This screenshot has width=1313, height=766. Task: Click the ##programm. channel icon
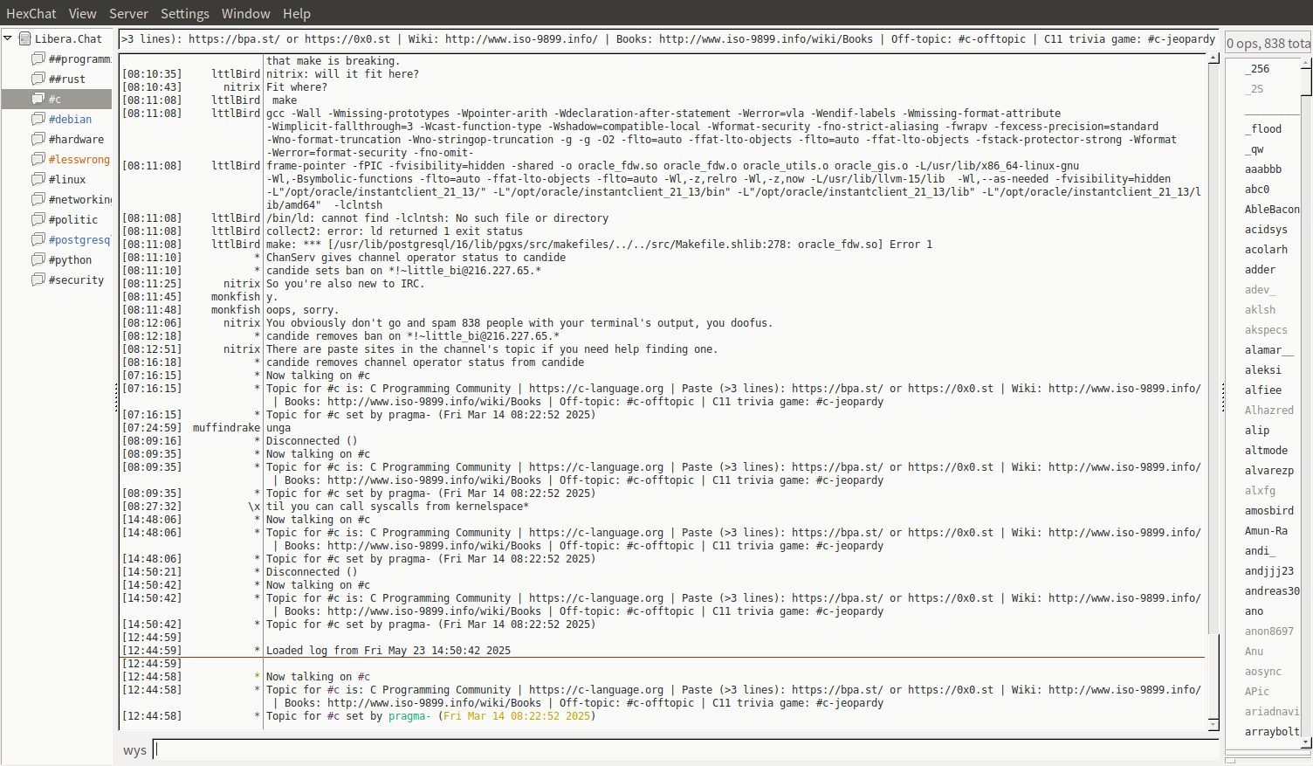pyautogui.click(x=38, y=59)
